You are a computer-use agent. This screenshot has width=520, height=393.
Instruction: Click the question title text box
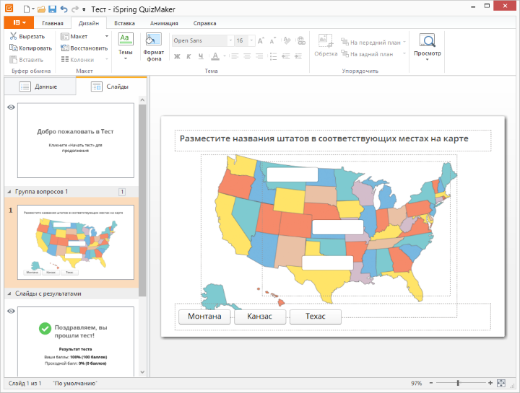click(x=333, y=141)
